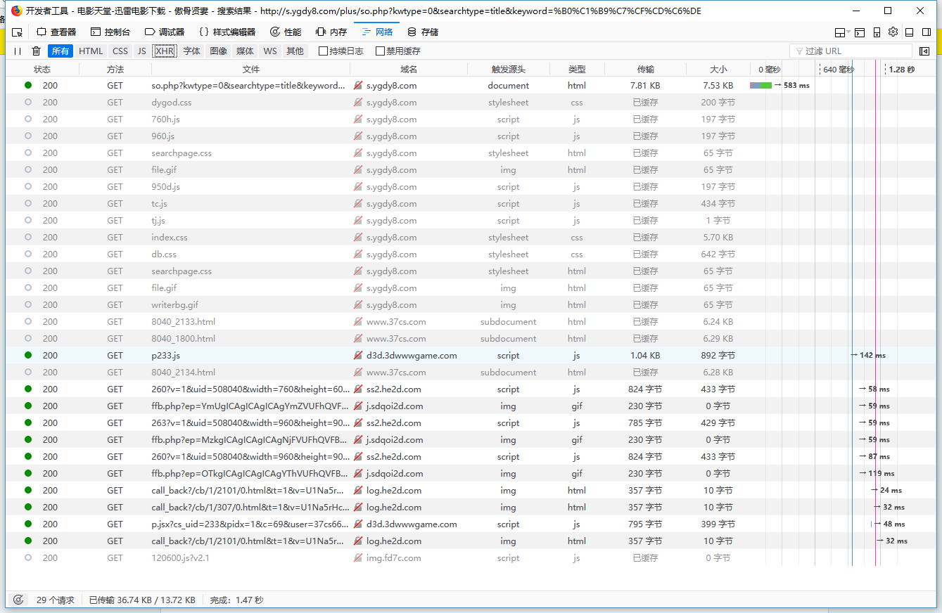The image size is (942, 613).
Task: Select the so.php?kwtype=0 request row
Action: point(471,86)
